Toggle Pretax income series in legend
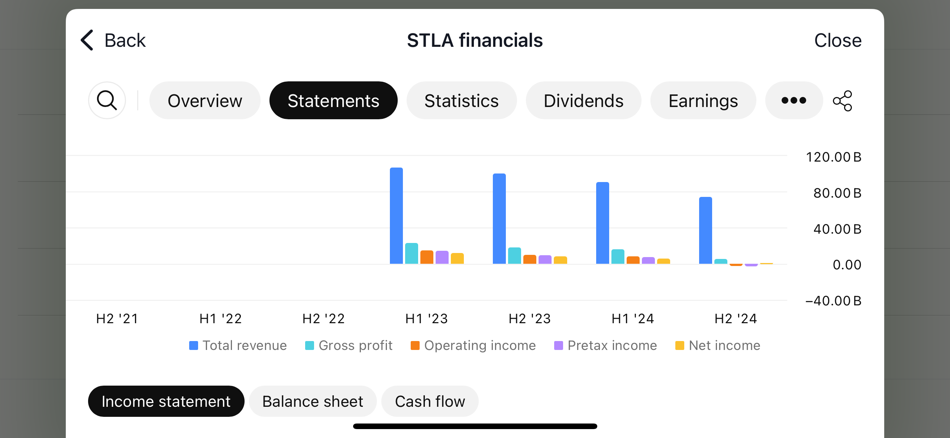The height and width of the screenshot is (438, 950). pyautogui.click(x=605, y=345)
